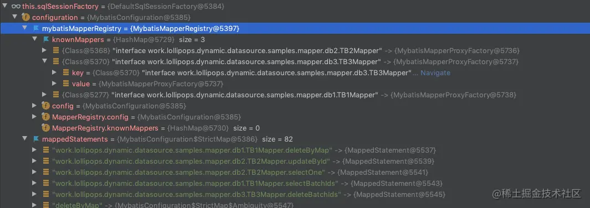Collapse the configuration node arrow
The height and width of the screenshot is (208, 590).
pyautogui.click(x=14, y=17)
